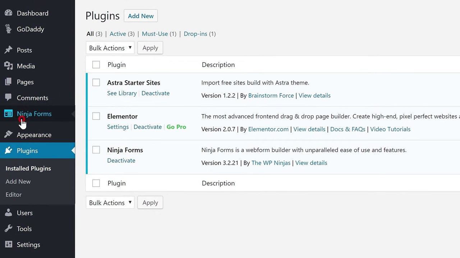Click the Tools wrench icon

8,229
